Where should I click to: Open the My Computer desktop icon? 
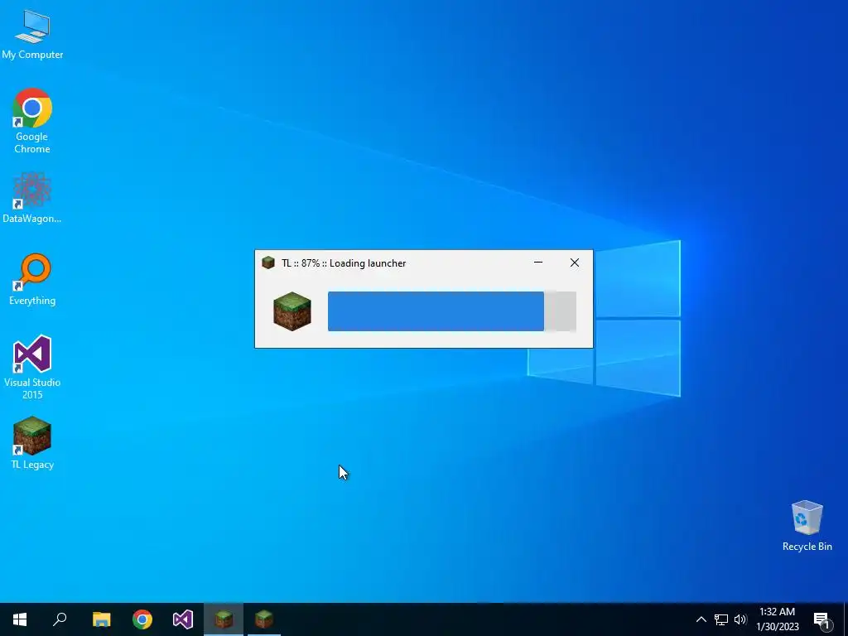[x=32, y=33]
